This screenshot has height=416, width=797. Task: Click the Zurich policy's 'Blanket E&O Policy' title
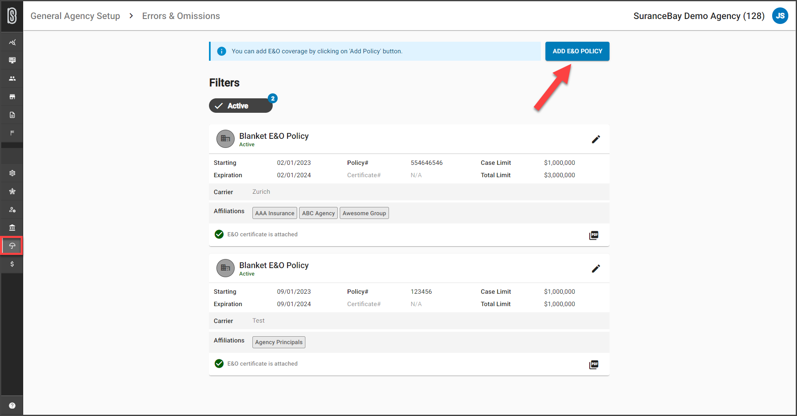coord(274,136)
